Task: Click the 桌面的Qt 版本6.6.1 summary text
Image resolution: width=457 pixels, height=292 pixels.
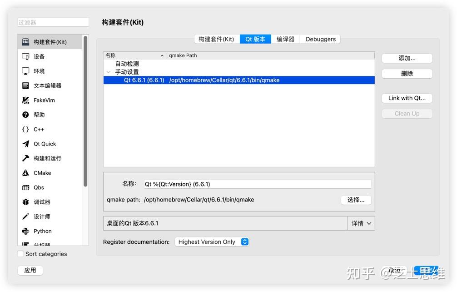Action: click(x=133, y=223)
